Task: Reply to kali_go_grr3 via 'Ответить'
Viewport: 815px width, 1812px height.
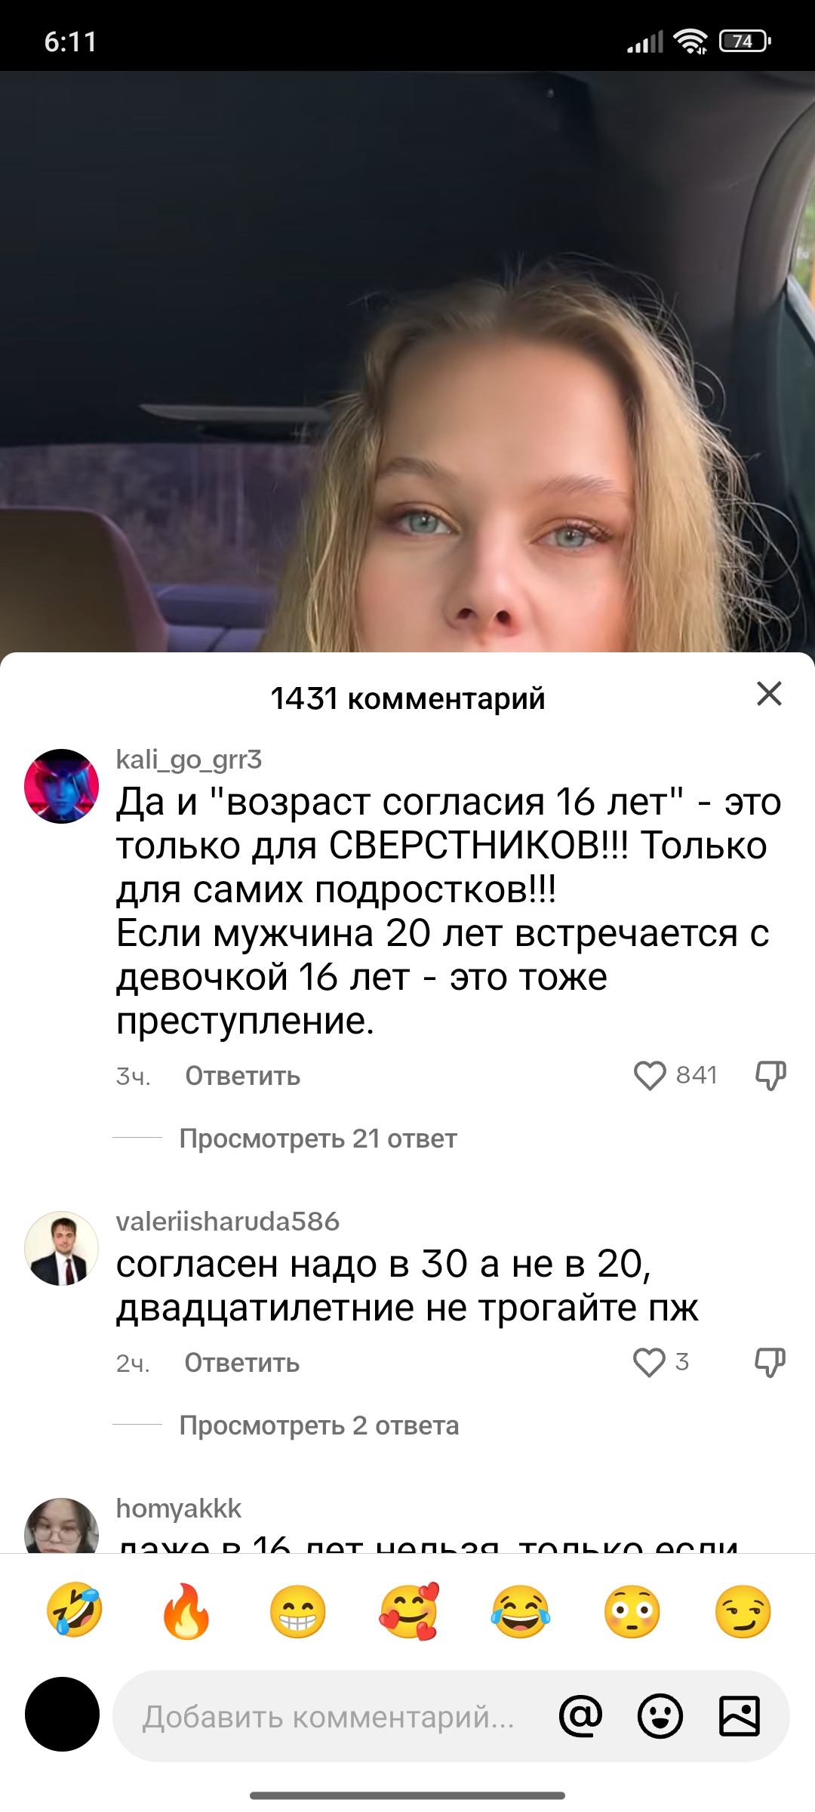Action: [x=242, y=1076]
